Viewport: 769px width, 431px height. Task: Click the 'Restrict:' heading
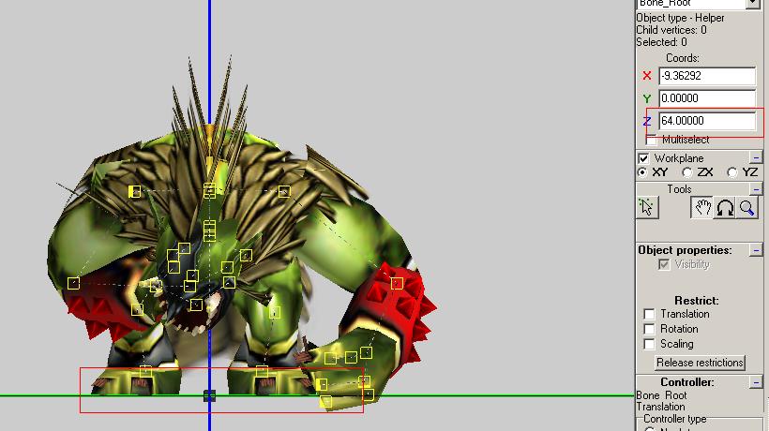[x=697, y=301]
